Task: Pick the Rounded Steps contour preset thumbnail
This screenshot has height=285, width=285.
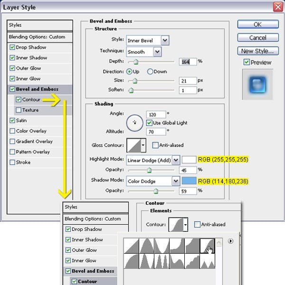Action: pos(192,261)
